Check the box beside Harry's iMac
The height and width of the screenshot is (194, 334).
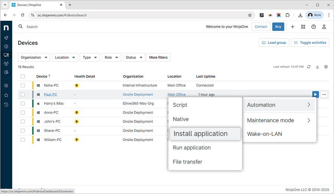(23, 104)
